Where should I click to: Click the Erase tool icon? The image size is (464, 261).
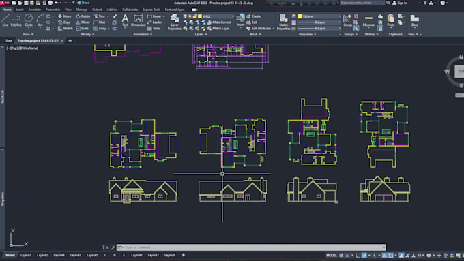coord(115,16)
